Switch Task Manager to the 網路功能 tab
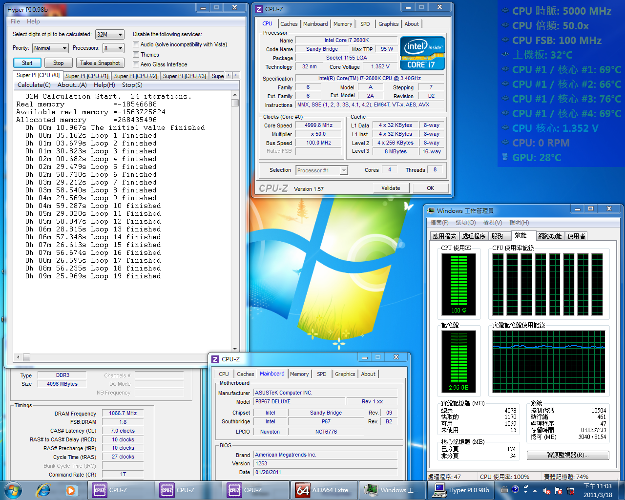The width and height of the screenshot is (625, 500). click(x=550, y=236)
